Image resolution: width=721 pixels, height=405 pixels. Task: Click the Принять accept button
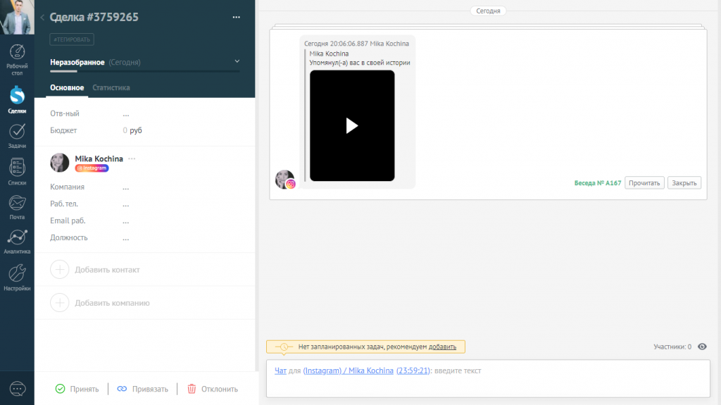click(77, 389)
